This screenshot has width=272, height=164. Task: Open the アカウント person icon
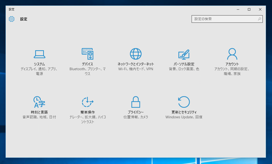point(232,54)
